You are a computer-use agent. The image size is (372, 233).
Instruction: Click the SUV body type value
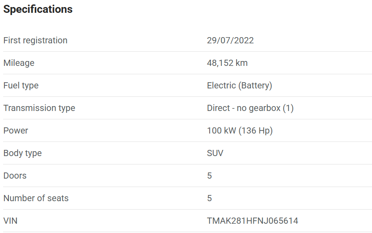tap(215, 153)
